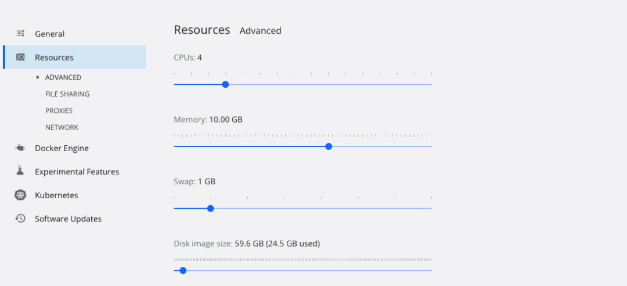The width and height of the screenshot is (627, 286).
Task: Click the Swap slider handle
Action: 210,208
